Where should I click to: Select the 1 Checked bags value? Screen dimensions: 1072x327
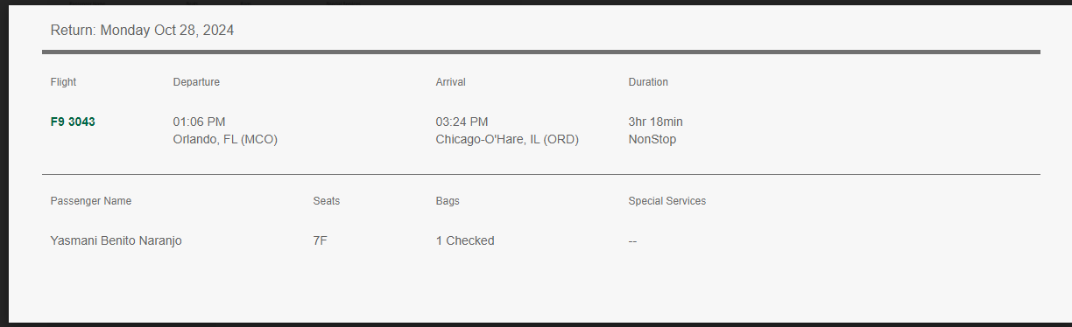[x=465, y=240]
